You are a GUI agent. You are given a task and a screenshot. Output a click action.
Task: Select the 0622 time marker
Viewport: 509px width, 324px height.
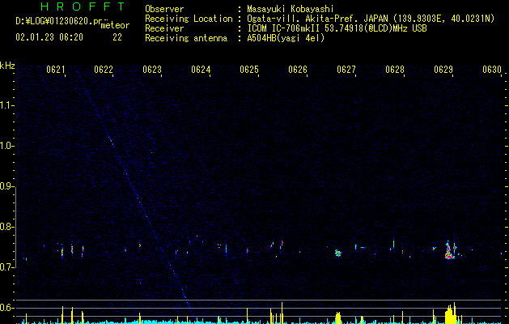tap(104, 70)
